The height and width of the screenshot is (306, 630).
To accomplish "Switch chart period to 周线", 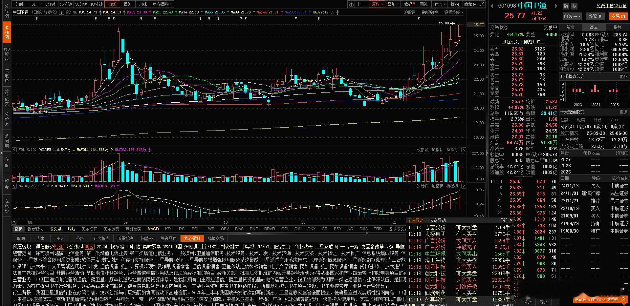I will tap(128, 4).
